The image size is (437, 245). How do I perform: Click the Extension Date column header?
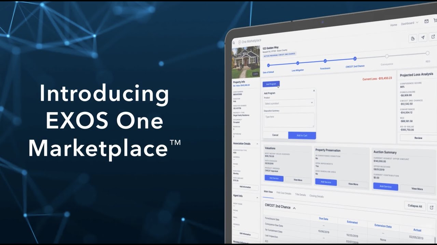pyautogui.click(x=383, y=226)
